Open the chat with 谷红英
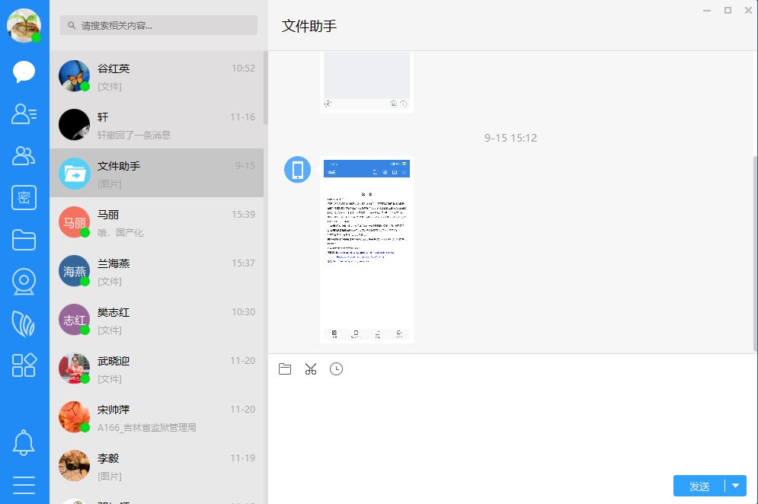This screenshot has height=504, width=758. point(156,76)
